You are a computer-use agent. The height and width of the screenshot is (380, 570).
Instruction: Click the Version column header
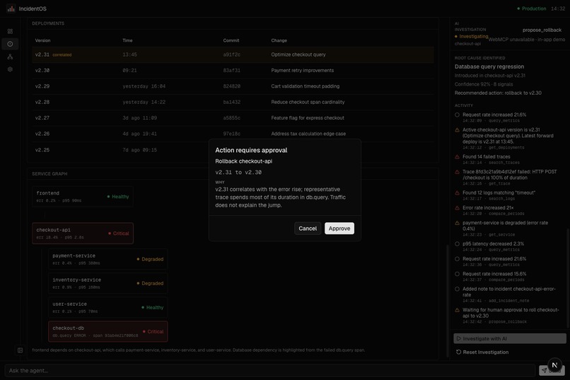tap(42, 40)
